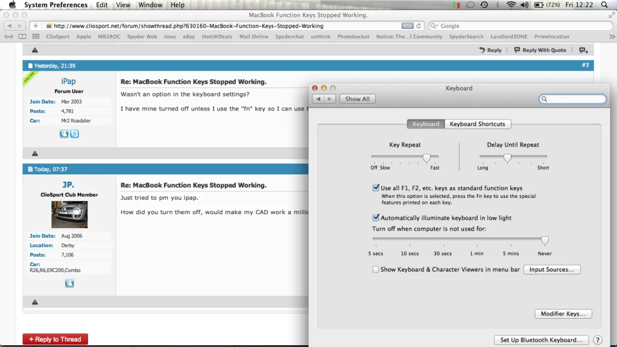Open post #3 permalink
617x347 pixels.
tap(585, 65)
